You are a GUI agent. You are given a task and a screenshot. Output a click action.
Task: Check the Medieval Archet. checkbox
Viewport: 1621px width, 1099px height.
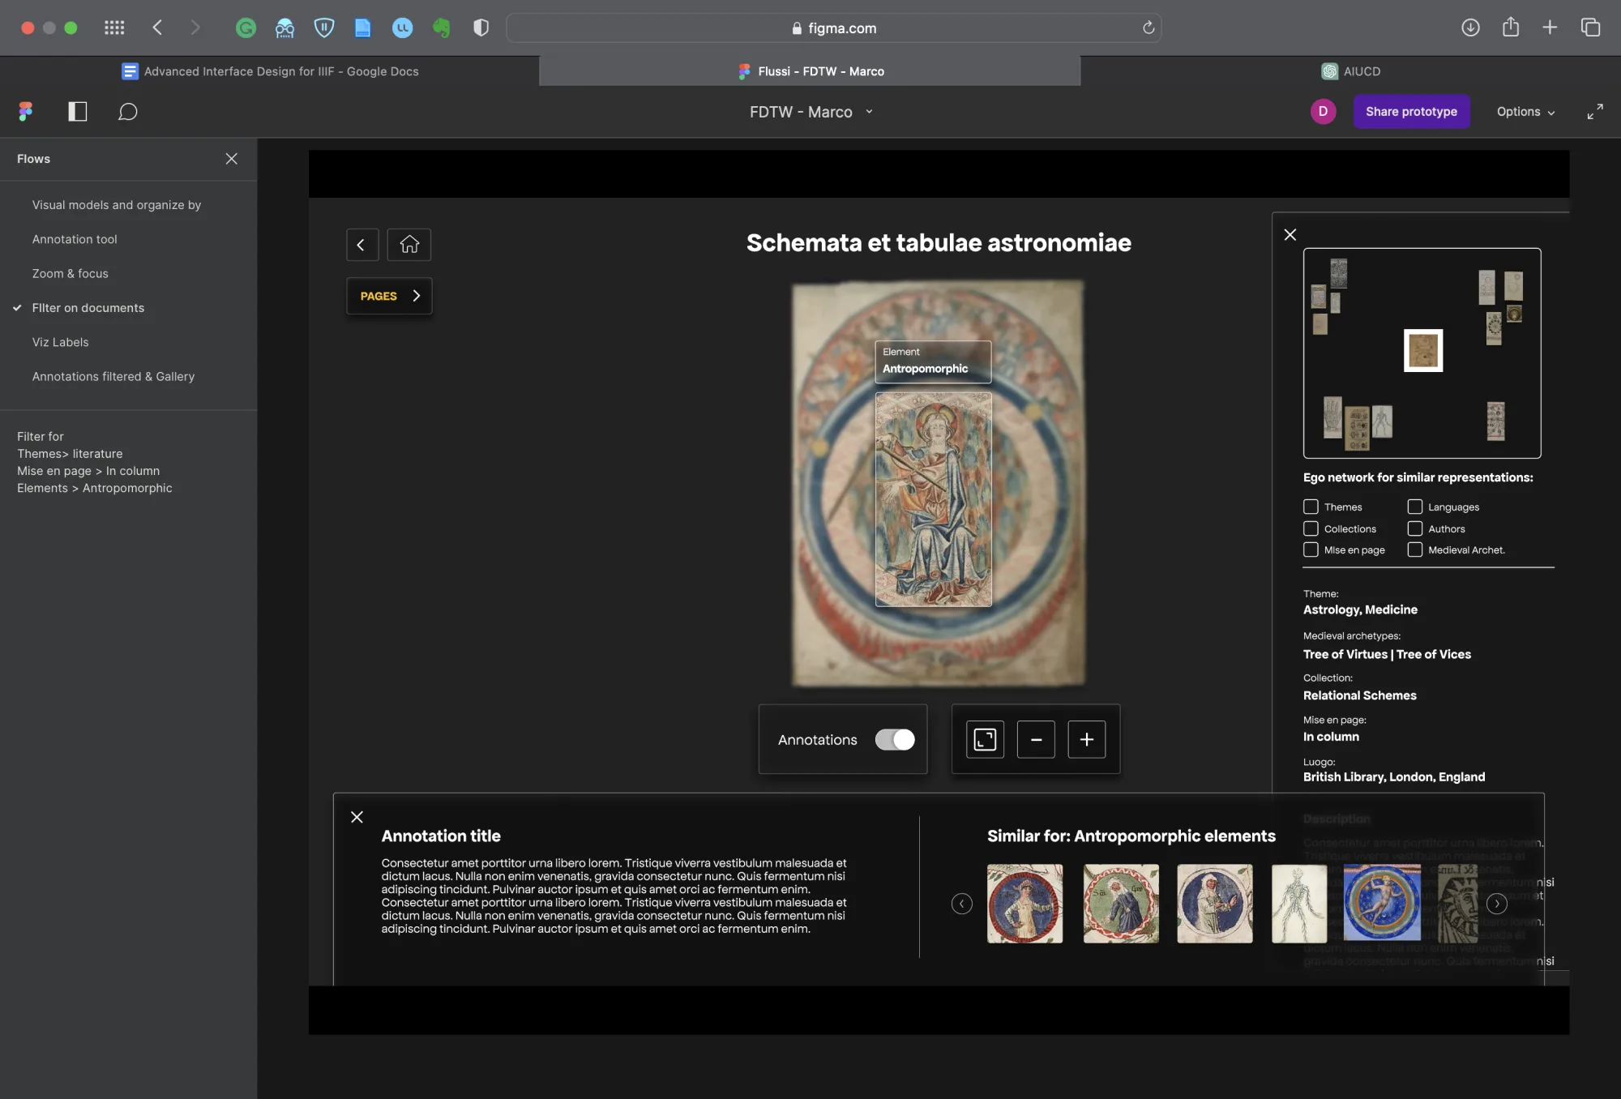[x=1415, y=549]
